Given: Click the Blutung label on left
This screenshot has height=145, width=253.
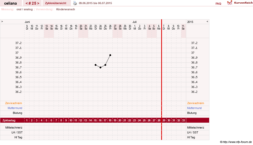Looking at the screenshot, I should [18, 113].
